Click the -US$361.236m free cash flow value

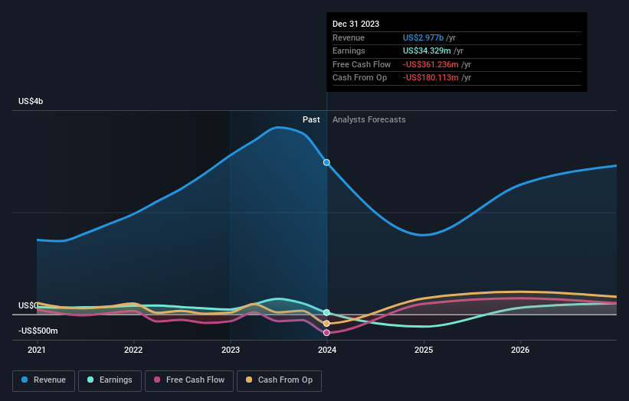pyautogui.click(x=431, y=64)
